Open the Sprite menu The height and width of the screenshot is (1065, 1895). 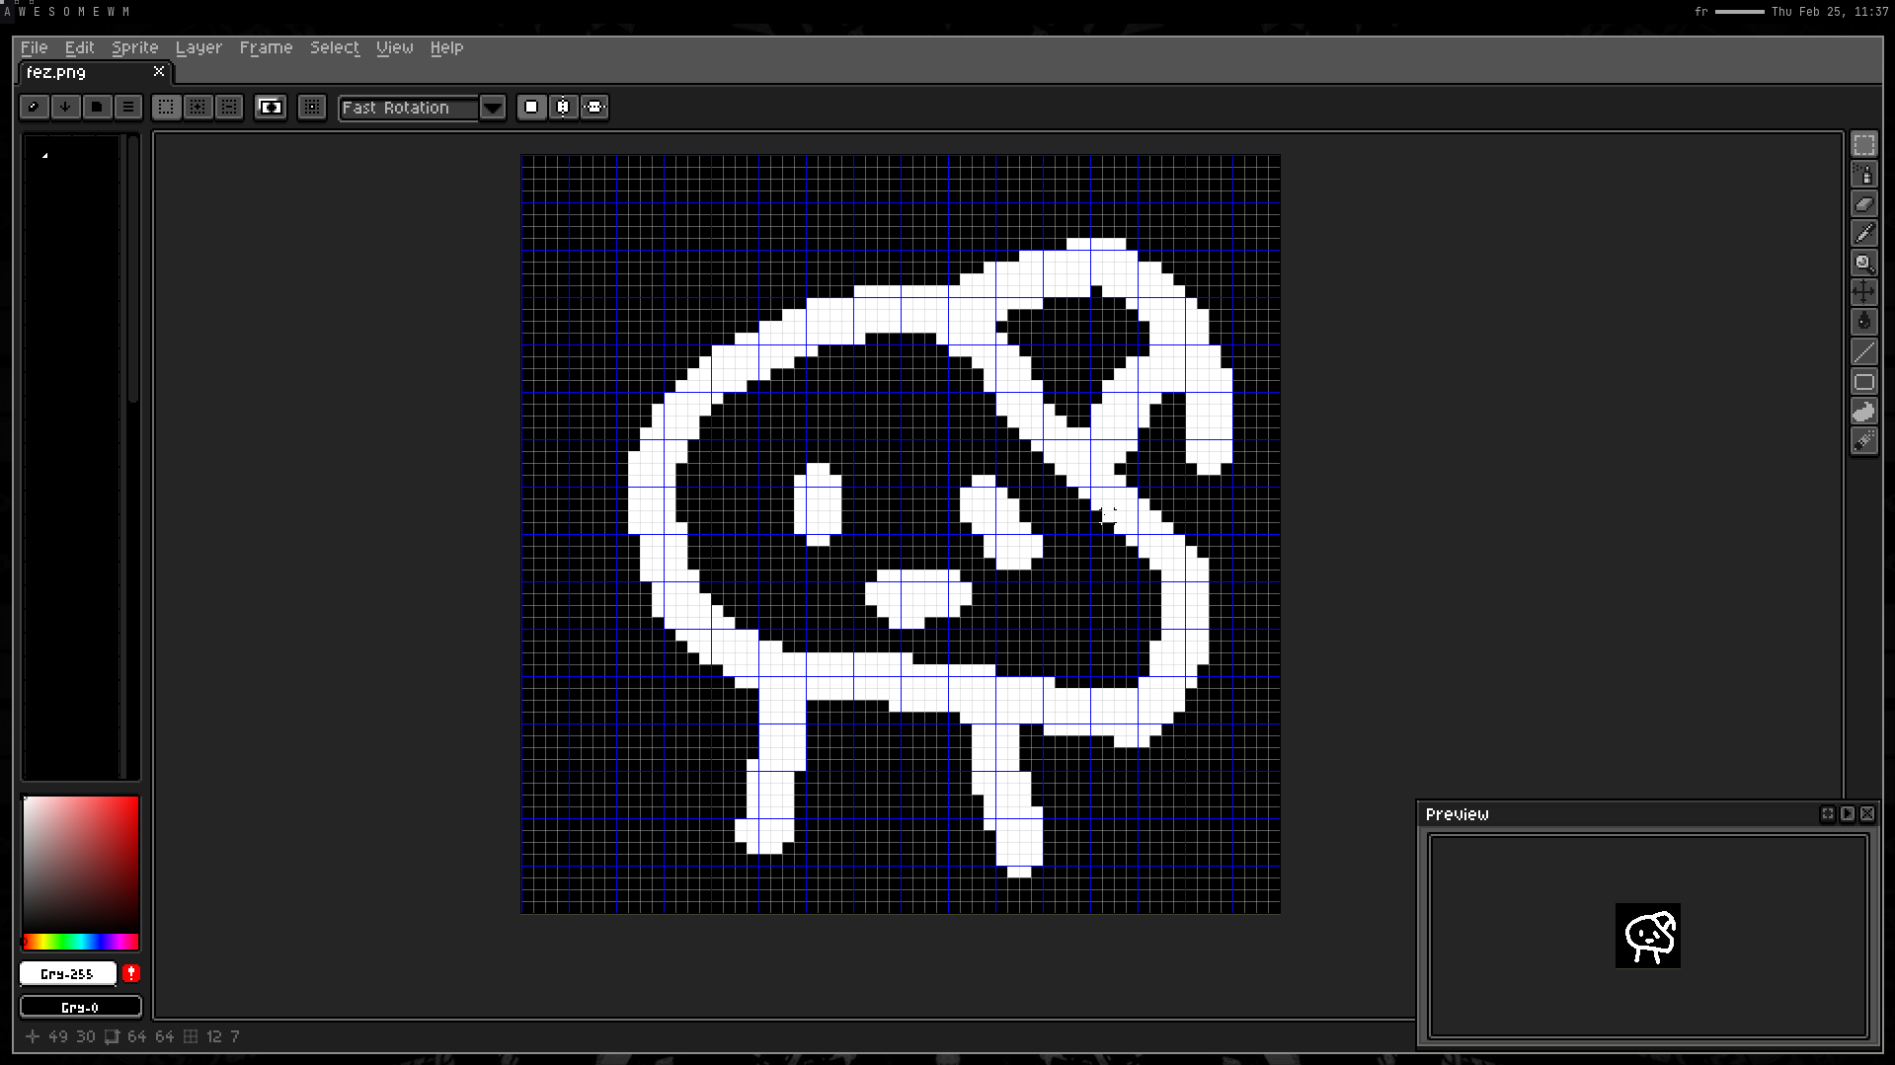click(134, 47)
